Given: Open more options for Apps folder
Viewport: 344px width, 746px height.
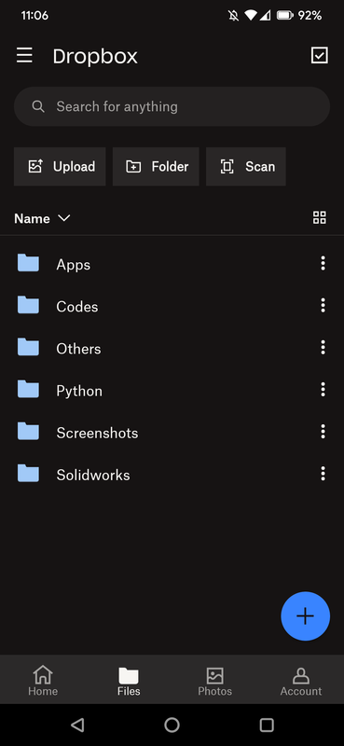Looking at the screenshot, I should (323, 263).
